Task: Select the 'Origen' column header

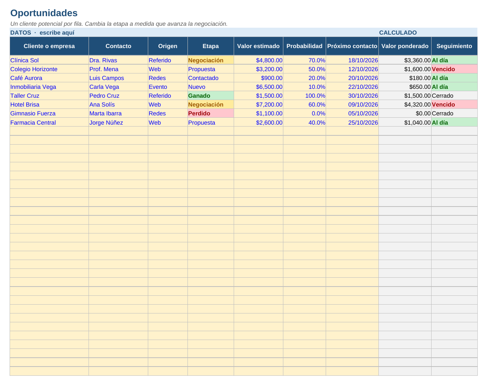Action: click(168, 46)
